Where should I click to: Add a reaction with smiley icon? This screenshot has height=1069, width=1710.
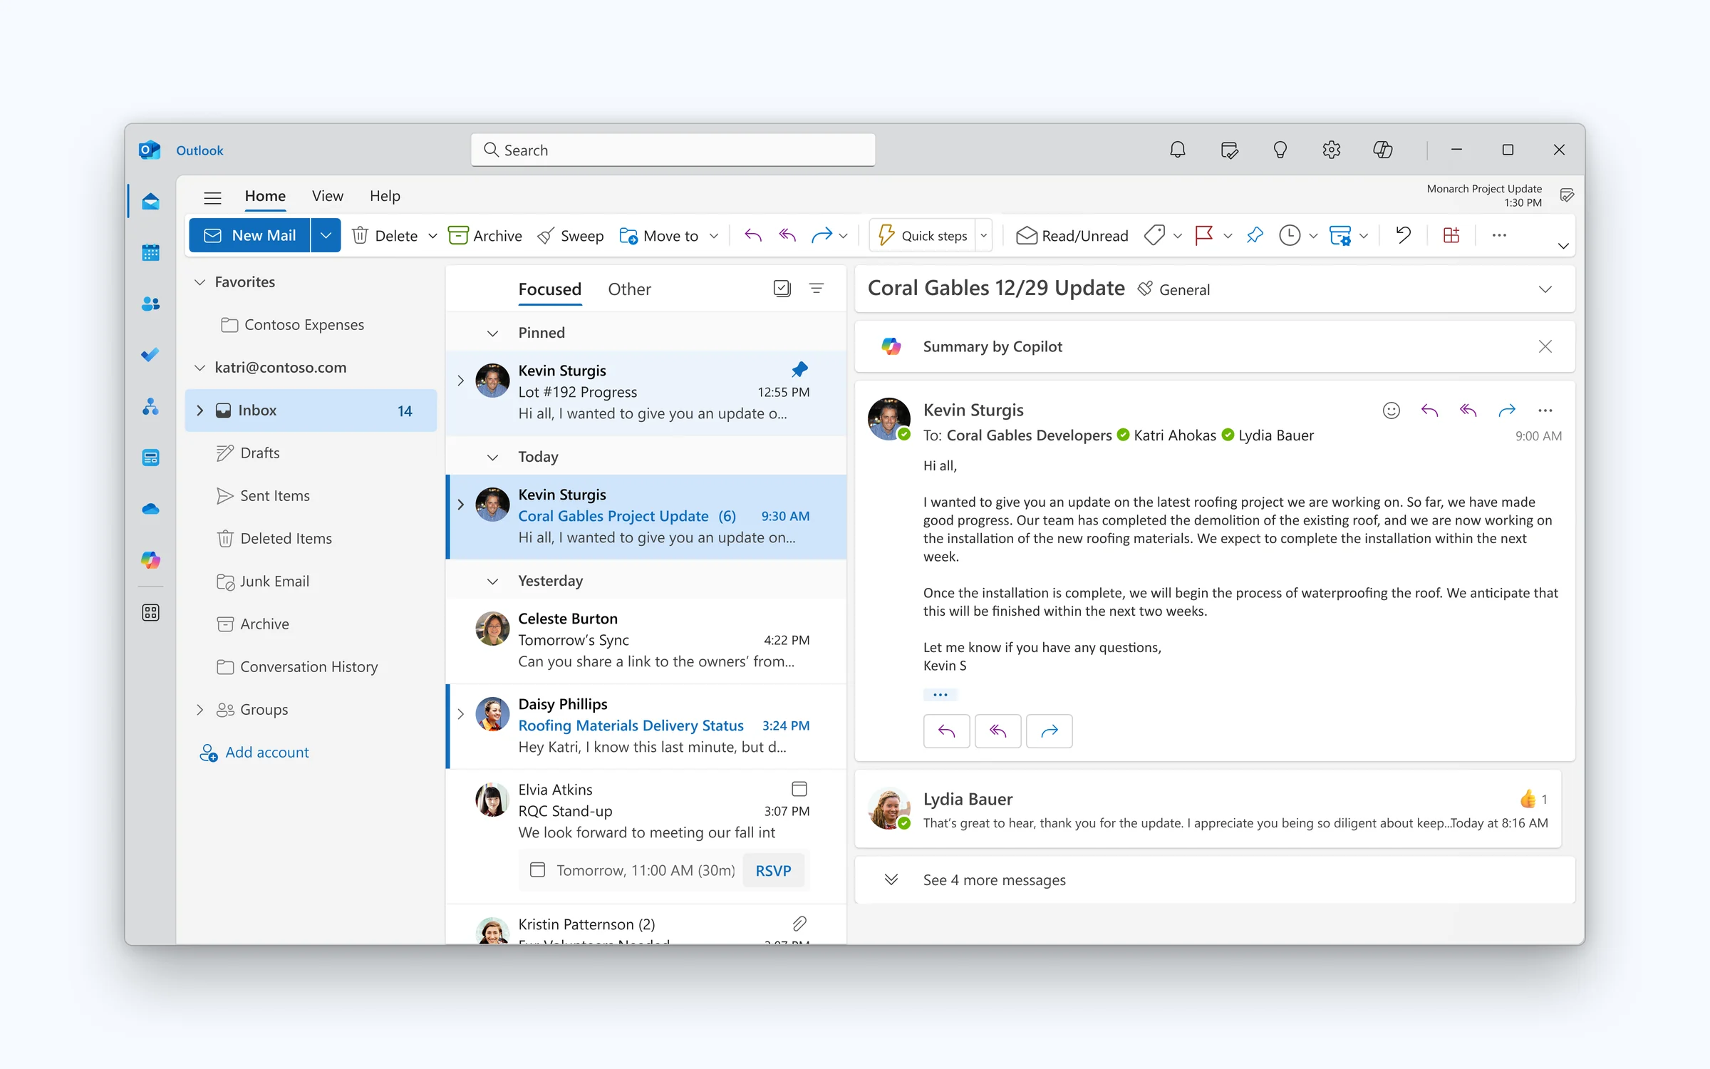point(1391,410)
